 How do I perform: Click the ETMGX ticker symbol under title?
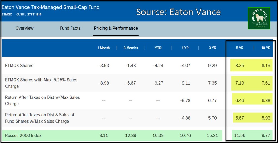point(7,14)
